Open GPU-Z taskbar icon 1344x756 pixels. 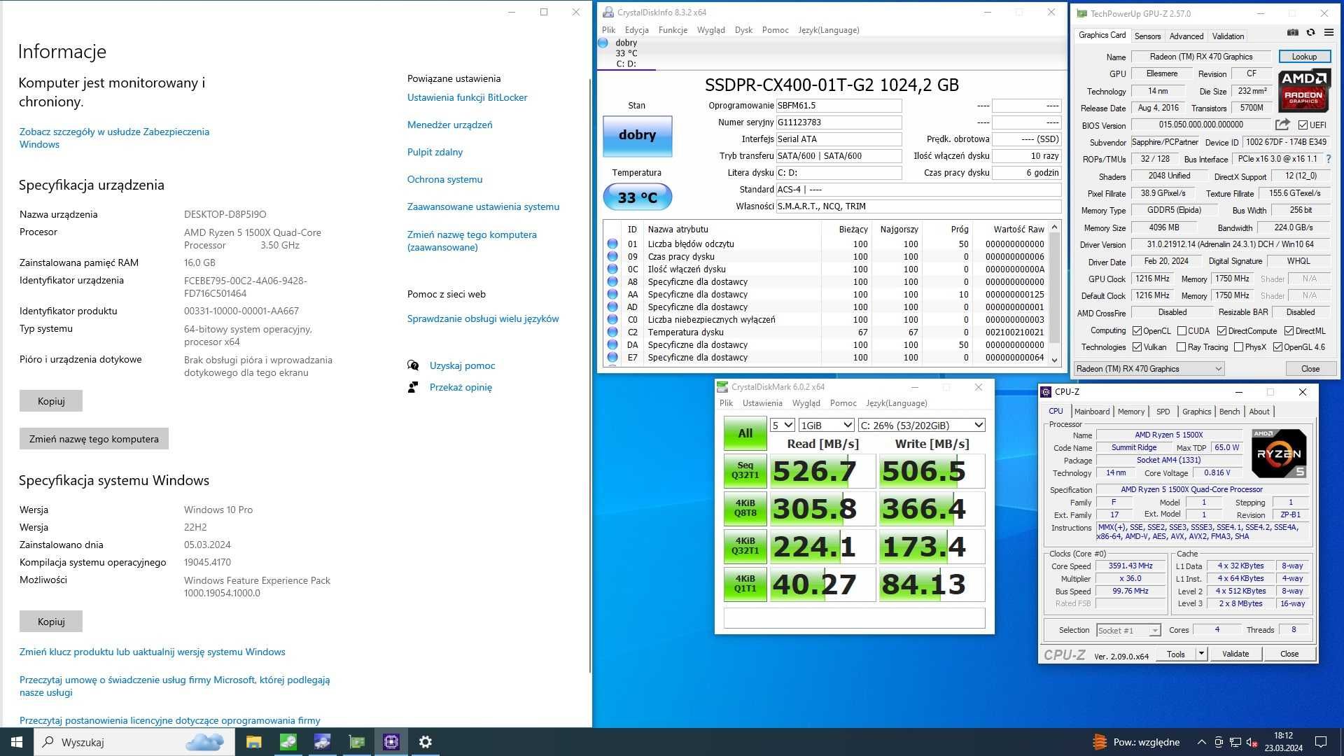click(x=357, y=742)
